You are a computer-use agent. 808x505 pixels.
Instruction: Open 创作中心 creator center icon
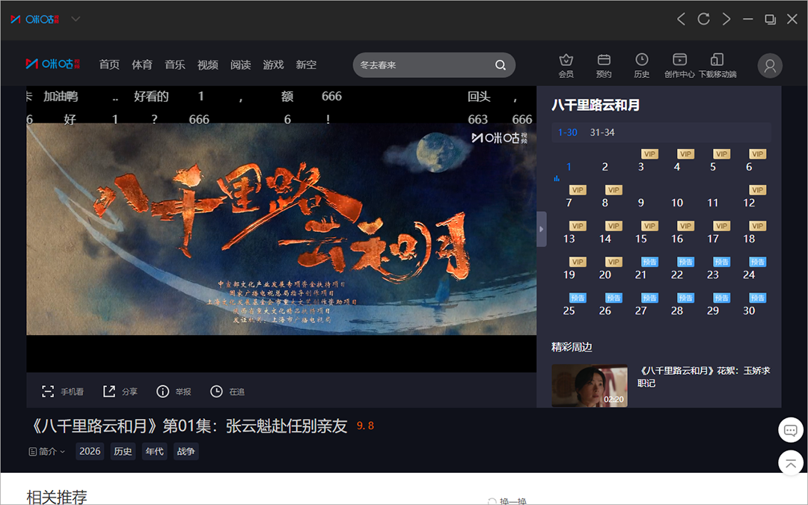(679, 65)
